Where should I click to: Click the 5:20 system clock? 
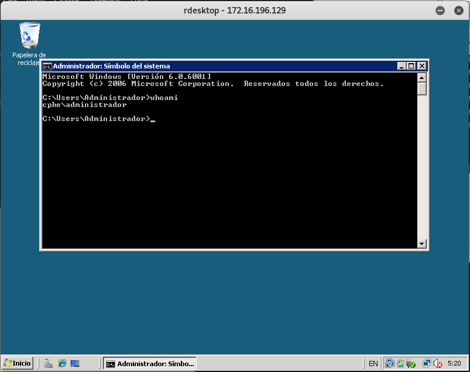coord(454,363)
